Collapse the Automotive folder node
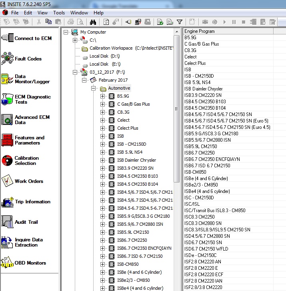Image resolution: width=286 pixels, height=291 pixels. tap(94, 88)
